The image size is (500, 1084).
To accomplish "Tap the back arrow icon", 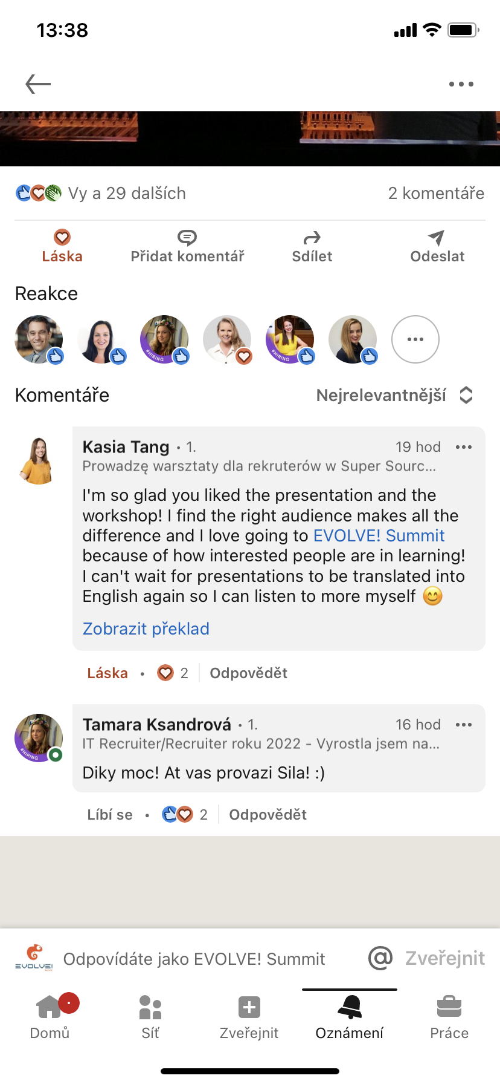I will tap(38, 84).
